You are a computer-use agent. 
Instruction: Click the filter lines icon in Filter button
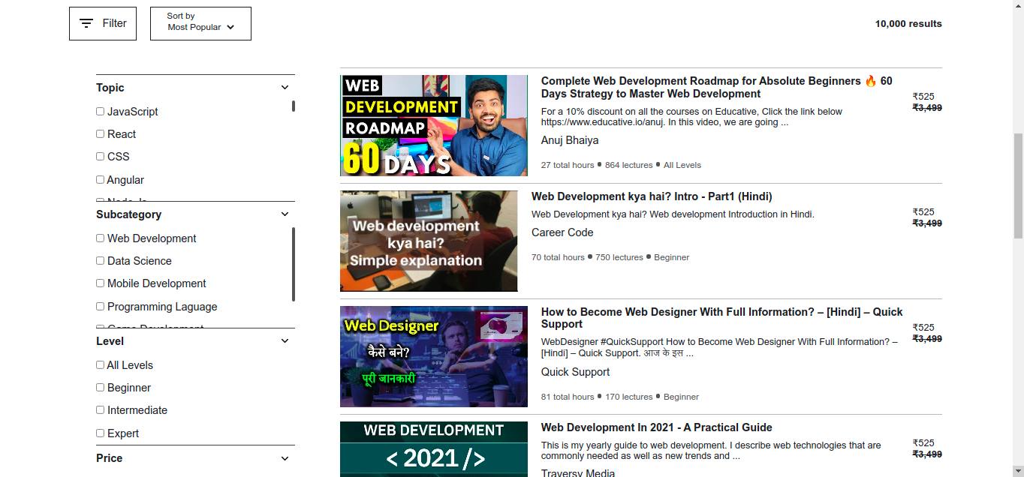(86, 23)
